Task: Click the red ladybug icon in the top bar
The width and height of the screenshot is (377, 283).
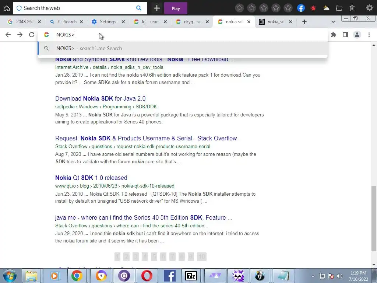Action: pos(313,8)
